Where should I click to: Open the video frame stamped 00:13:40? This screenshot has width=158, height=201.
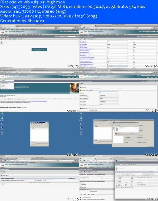(118, 90)
